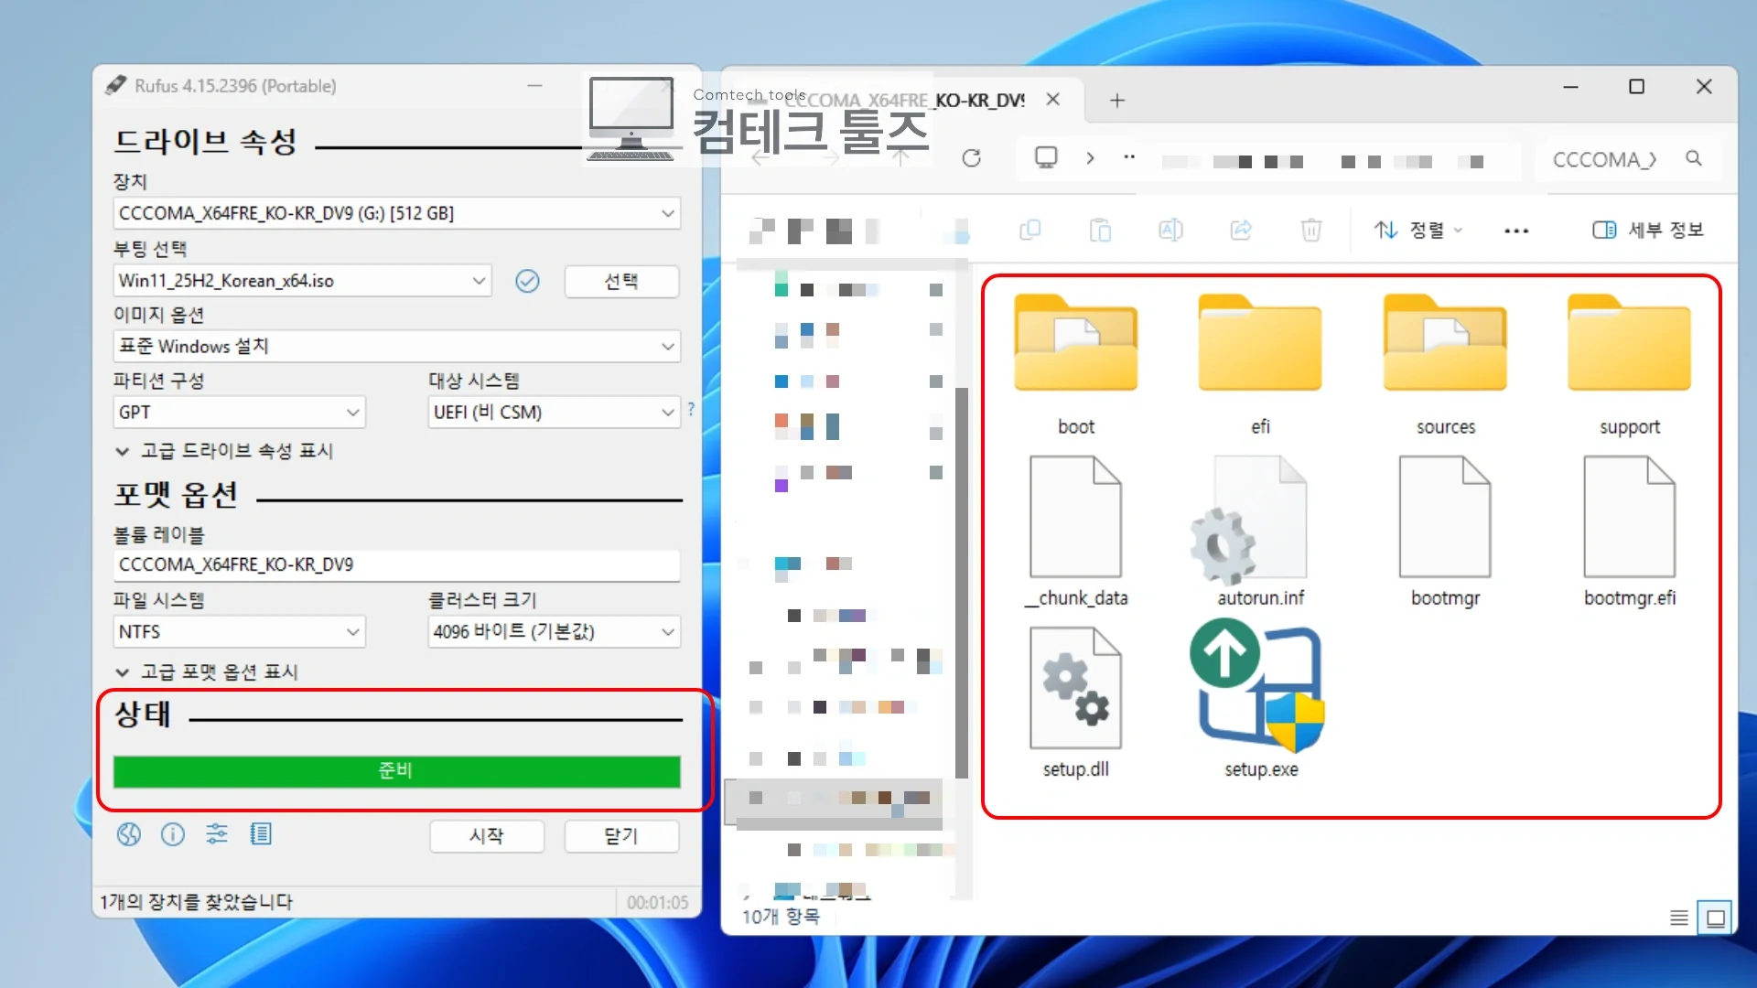Click the 시작 start button in Rufus
Image resolution: width=1757 pixels, height=988 pixels.
[x=487, y=836]
